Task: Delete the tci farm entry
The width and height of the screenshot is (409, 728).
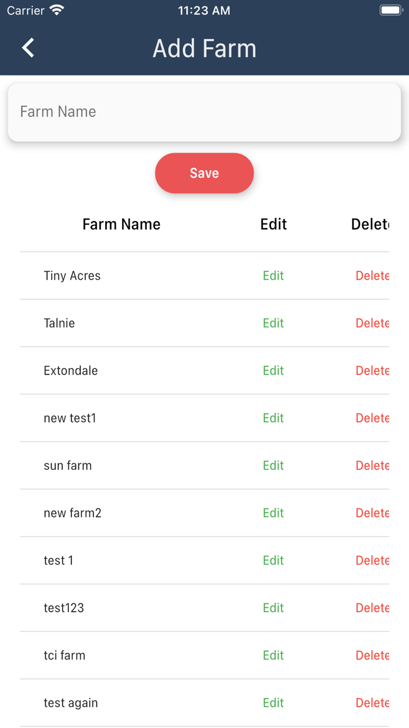Action: (372, 655)
